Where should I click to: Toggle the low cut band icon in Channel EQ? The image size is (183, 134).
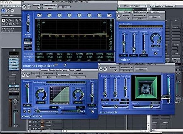coord(40,15)
